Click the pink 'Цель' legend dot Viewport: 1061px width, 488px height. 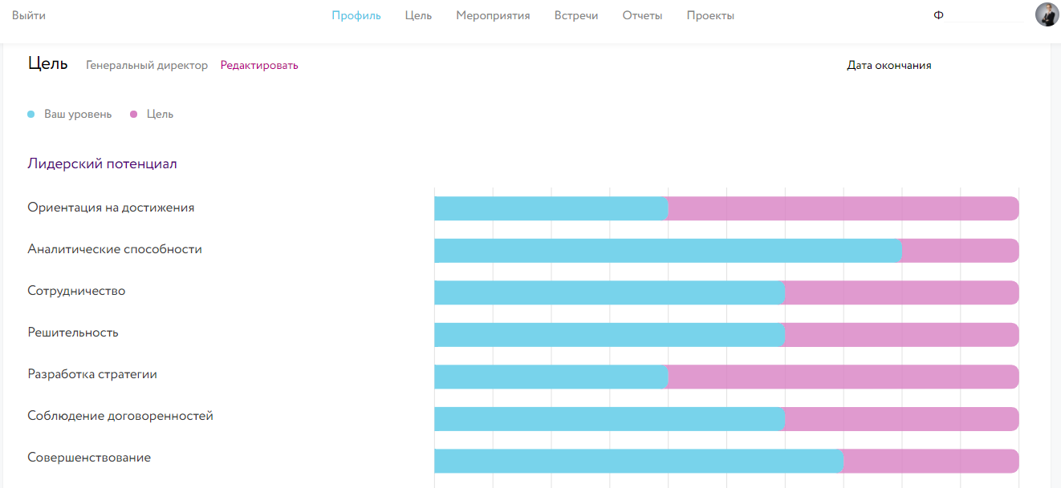pyautogui.click(x=134, y=115)
